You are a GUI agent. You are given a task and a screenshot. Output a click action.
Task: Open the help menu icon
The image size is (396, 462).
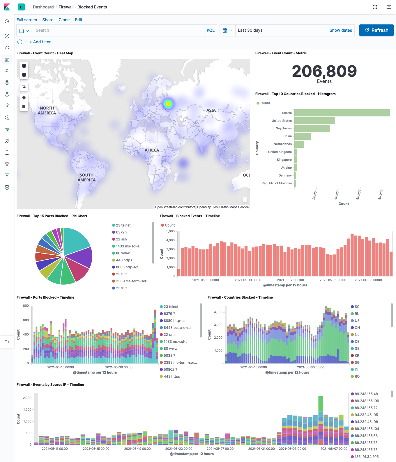[375, 7]
